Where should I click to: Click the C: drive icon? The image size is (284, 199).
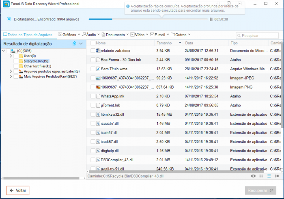tap(13, 51)
